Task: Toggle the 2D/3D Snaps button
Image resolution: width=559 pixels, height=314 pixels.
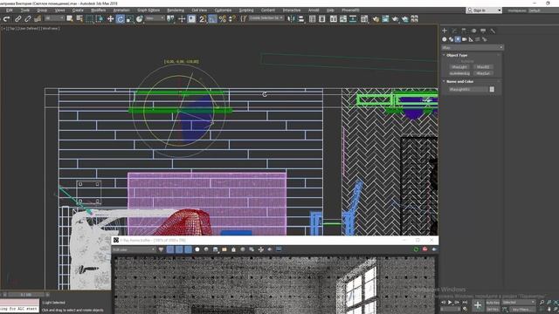Action: coord(203,18)
